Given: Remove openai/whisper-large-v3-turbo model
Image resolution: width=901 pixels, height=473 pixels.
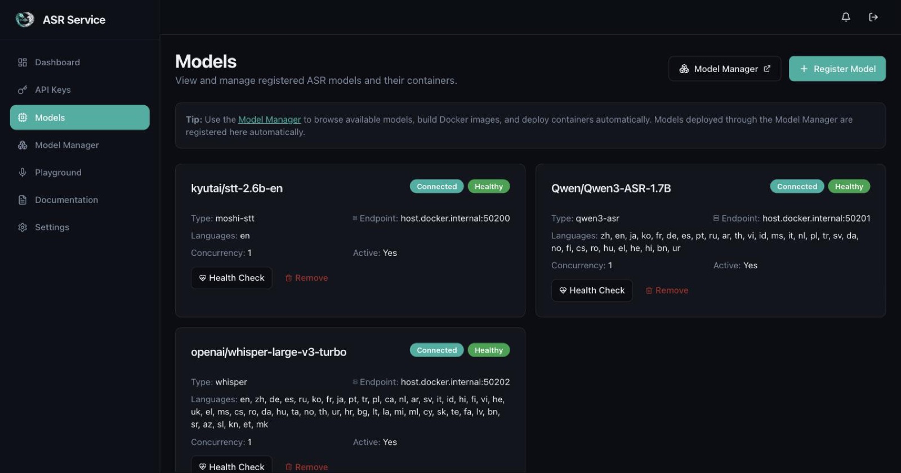Looking at the screenshot, I should 306,467.
